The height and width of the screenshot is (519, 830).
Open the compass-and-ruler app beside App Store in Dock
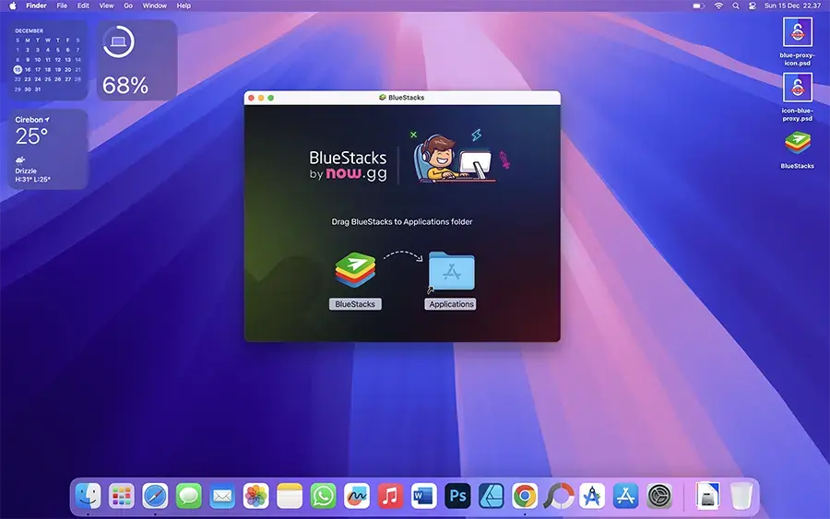point(592,496)
